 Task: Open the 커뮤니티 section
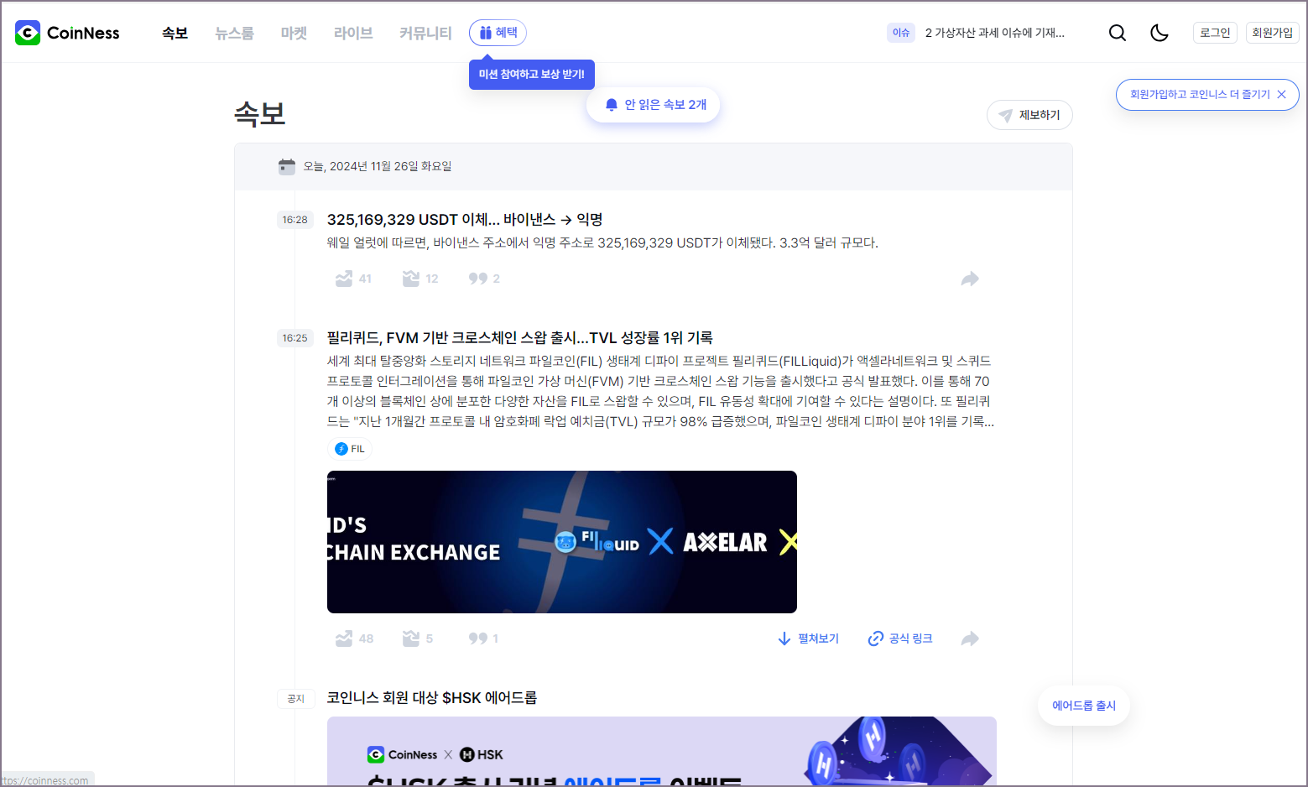(x=425, y=33)
